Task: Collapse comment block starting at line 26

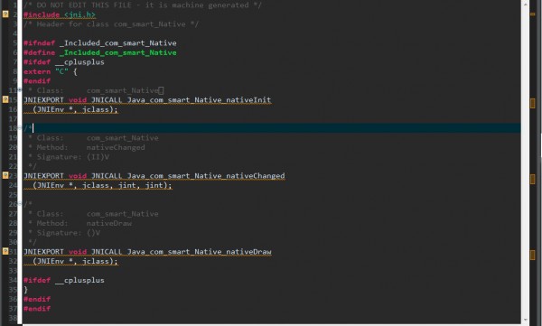Action: 21,204
